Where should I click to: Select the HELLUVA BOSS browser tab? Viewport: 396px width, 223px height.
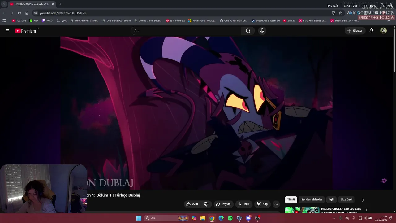point(32,4)
